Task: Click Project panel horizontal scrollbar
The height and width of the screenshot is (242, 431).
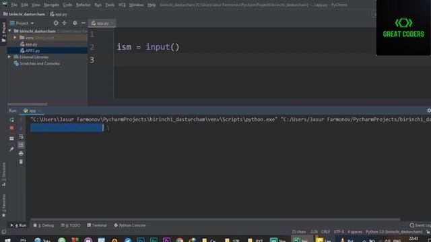Action: (x=27, y=104)
